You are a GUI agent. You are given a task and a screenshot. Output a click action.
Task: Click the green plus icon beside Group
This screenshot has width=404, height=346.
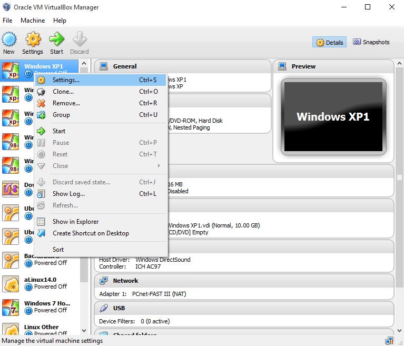(41, 115)
